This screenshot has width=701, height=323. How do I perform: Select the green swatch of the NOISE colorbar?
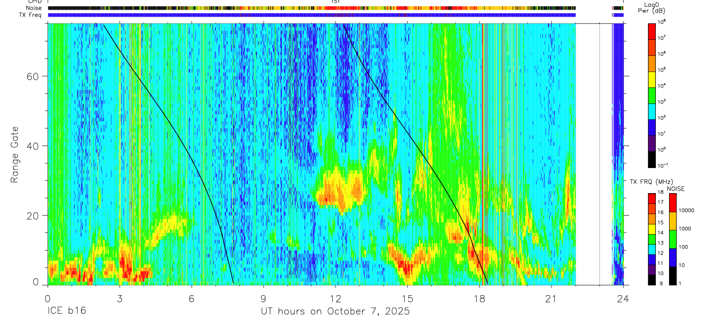pyautogui.click(x=672, y=239)
